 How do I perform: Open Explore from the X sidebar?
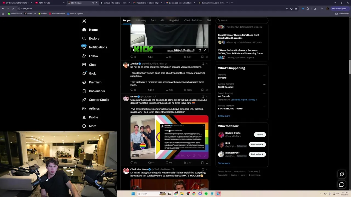(91, 38)
